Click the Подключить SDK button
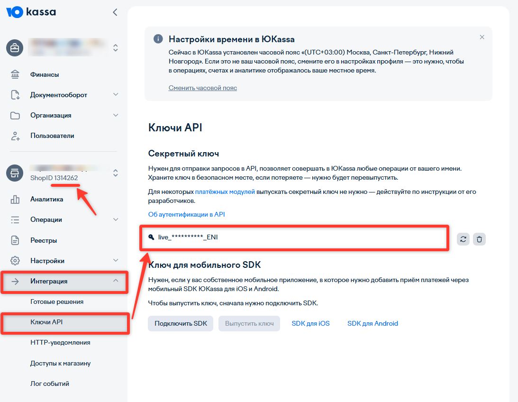 point(181,323)
